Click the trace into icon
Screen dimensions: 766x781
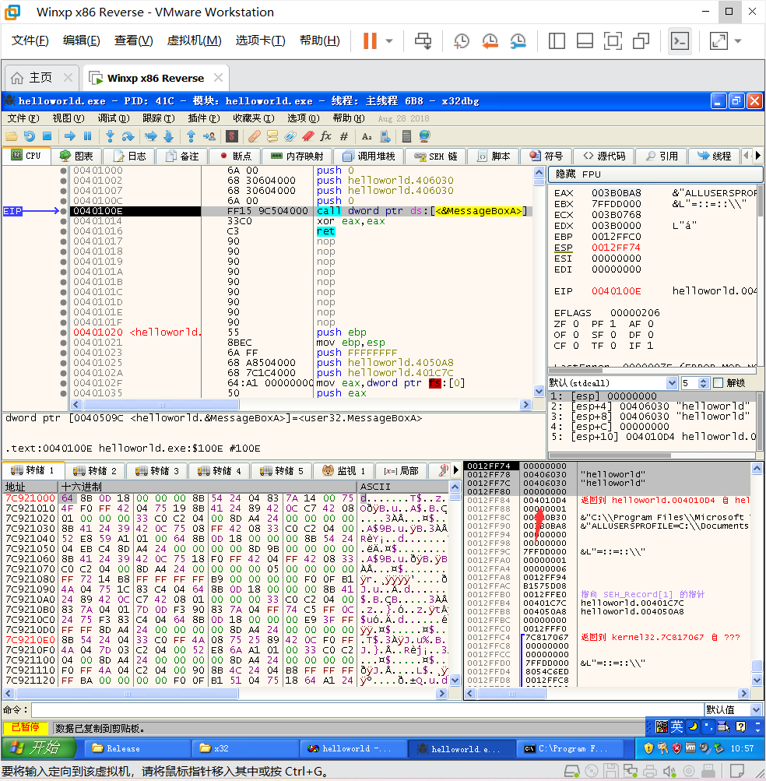[x=150, y=136]
